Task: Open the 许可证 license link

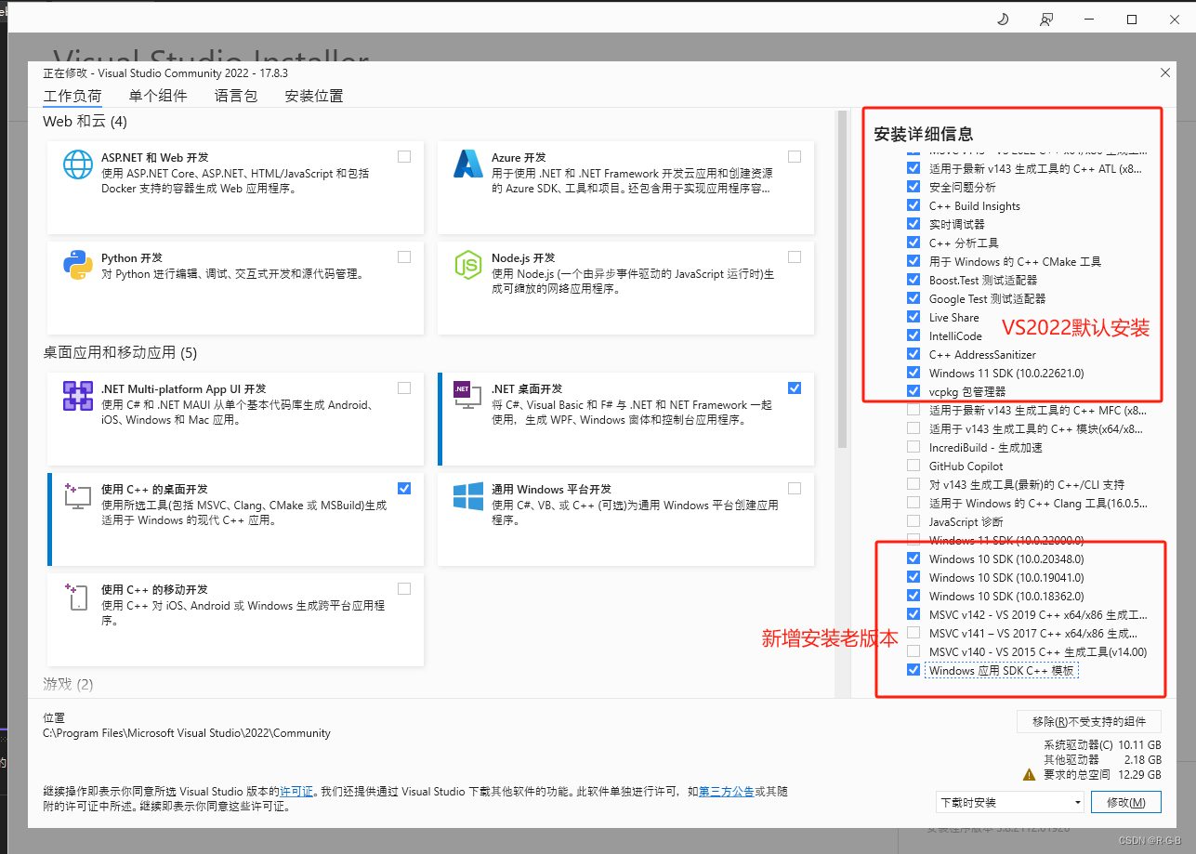Action: (296, 792)
